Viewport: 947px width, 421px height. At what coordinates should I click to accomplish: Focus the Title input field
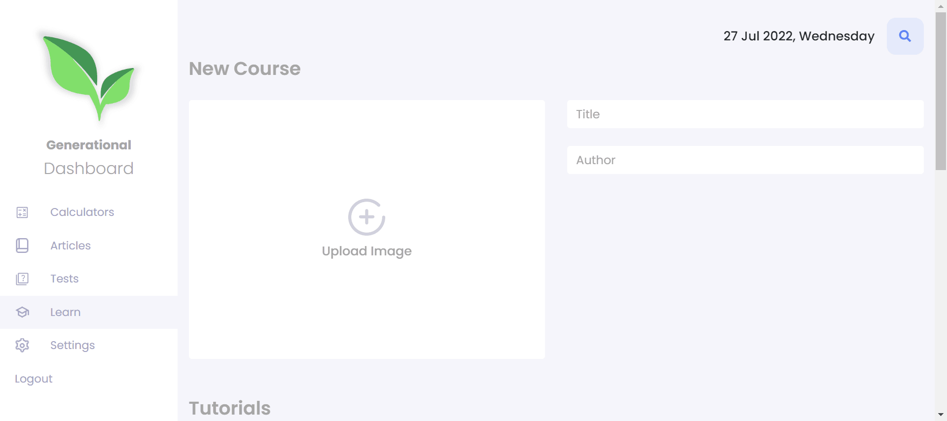(745, 114)
